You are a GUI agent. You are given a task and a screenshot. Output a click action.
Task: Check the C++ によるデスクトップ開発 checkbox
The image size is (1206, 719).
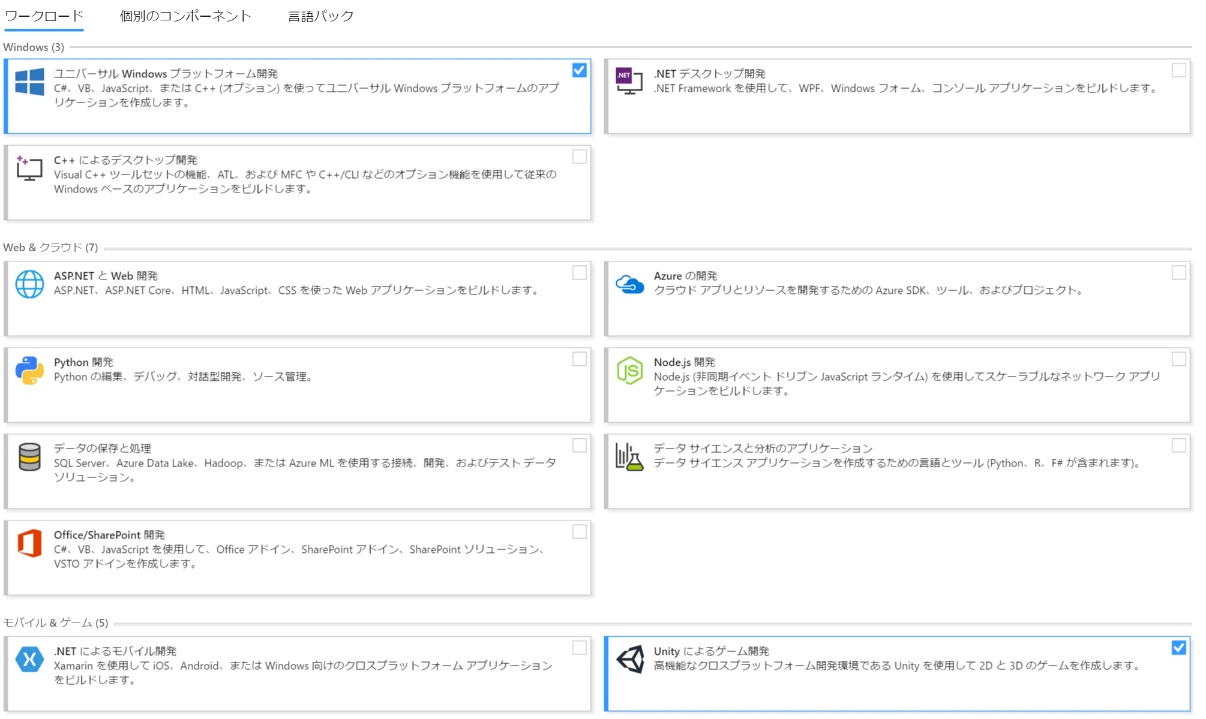tap(579, 157)
